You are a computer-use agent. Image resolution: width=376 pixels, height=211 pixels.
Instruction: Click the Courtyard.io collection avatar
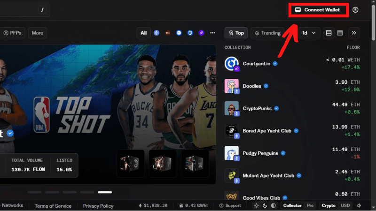pyautogui.click(x=232, y=64)
